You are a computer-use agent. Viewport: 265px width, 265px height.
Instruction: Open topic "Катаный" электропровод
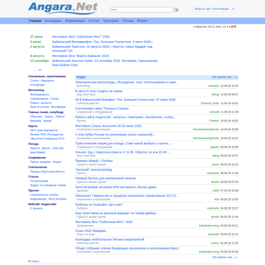[x=94, y=170]
